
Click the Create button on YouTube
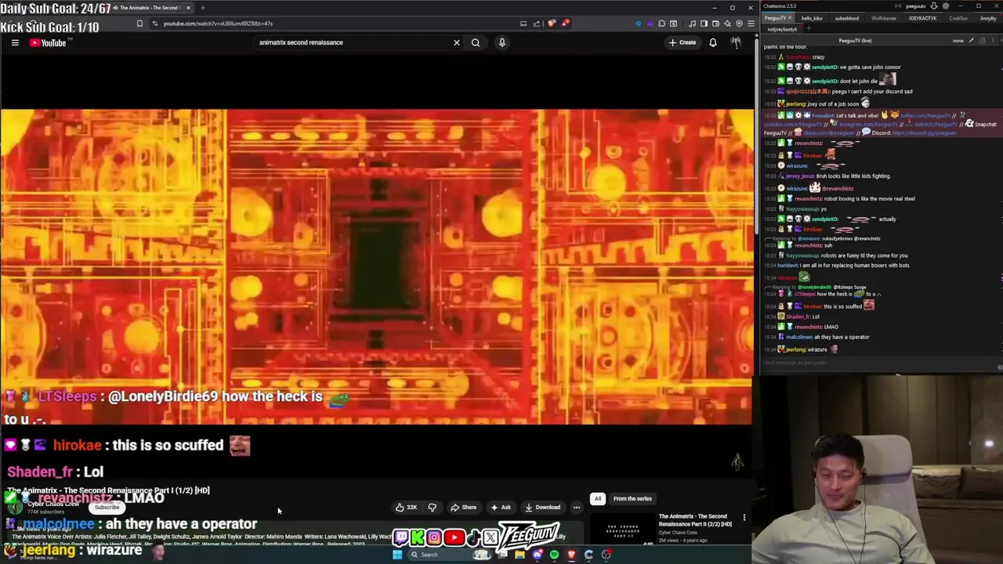(x=683, y=42)
